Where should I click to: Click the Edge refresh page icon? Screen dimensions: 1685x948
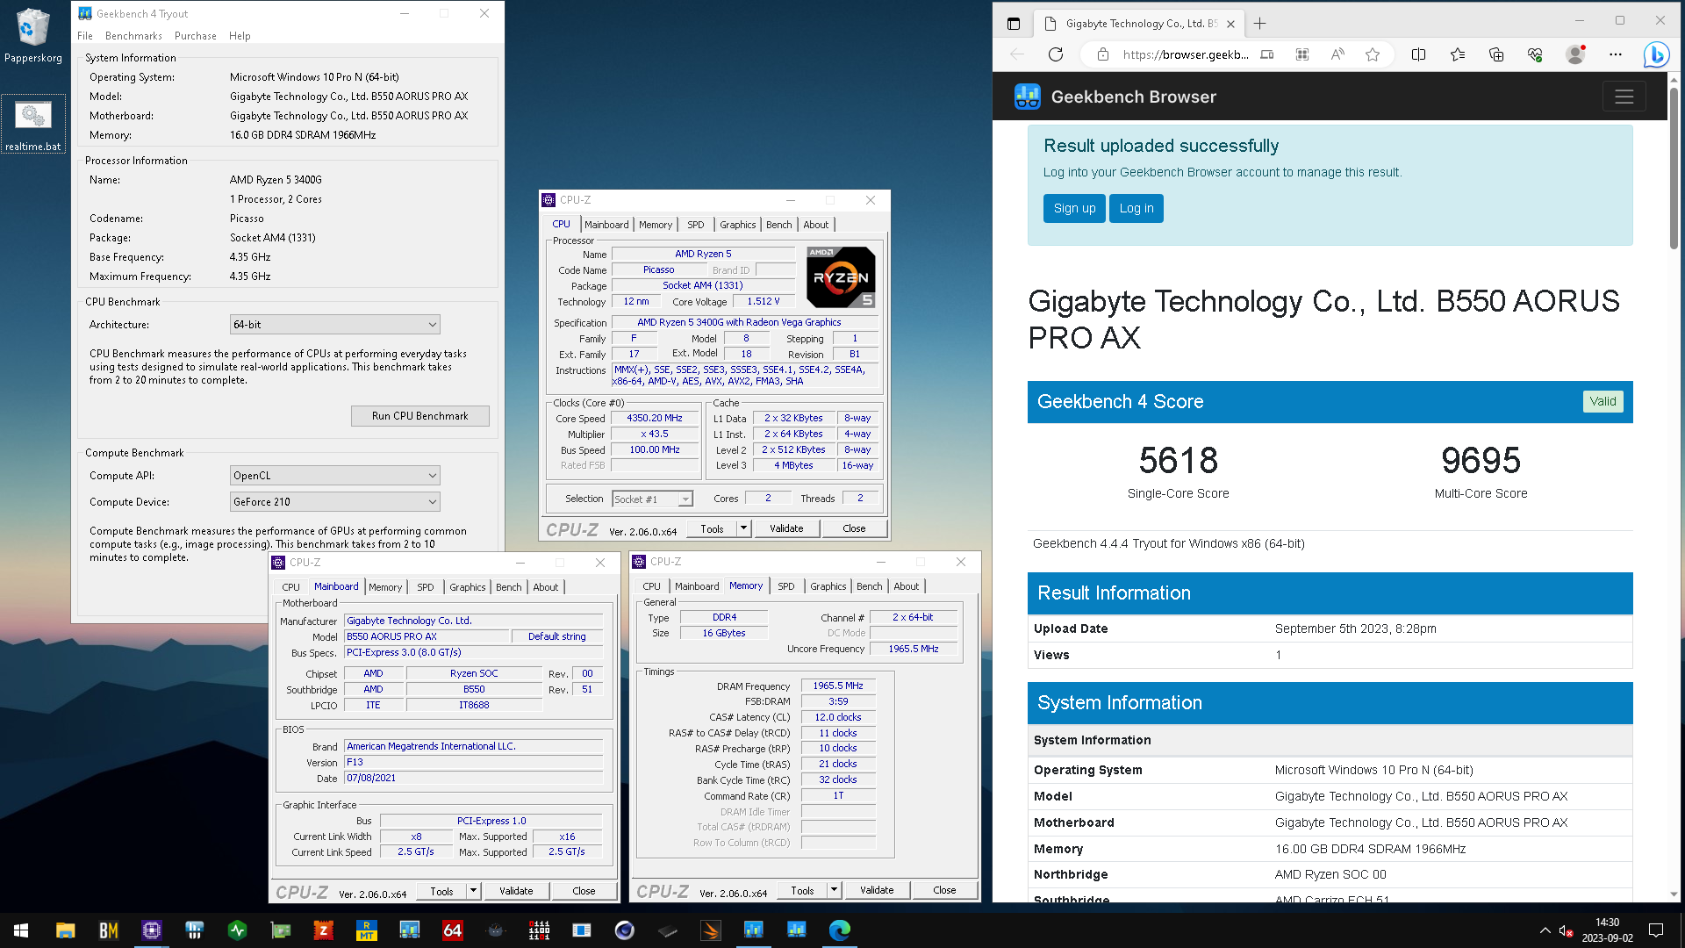point(1056,54)
